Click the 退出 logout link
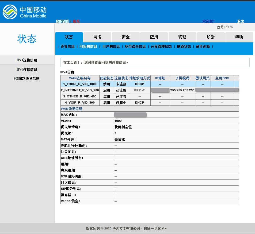Viewport: 255px width, 234px height. pyautogui.click(x=241, y=21)
